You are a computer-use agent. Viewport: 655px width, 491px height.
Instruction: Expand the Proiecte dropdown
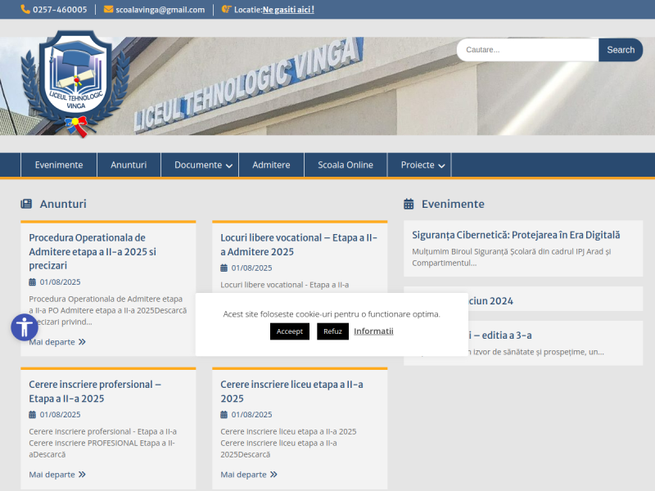419,164
